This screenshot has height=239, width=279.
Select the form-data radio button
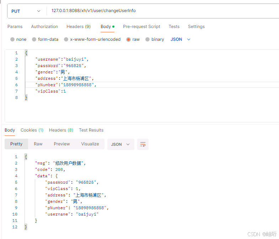(x=34, y=39)
